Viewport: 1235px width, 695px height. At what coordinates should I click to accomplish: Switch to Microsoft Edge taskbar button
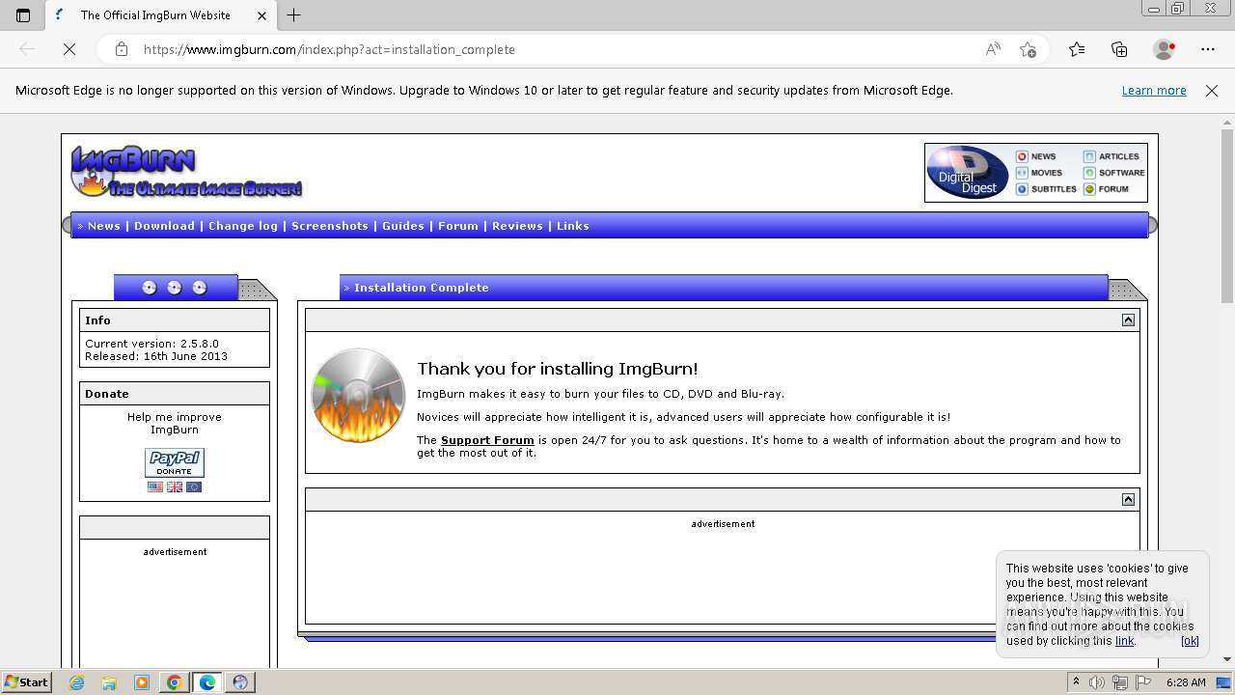[x=207, y=682]
